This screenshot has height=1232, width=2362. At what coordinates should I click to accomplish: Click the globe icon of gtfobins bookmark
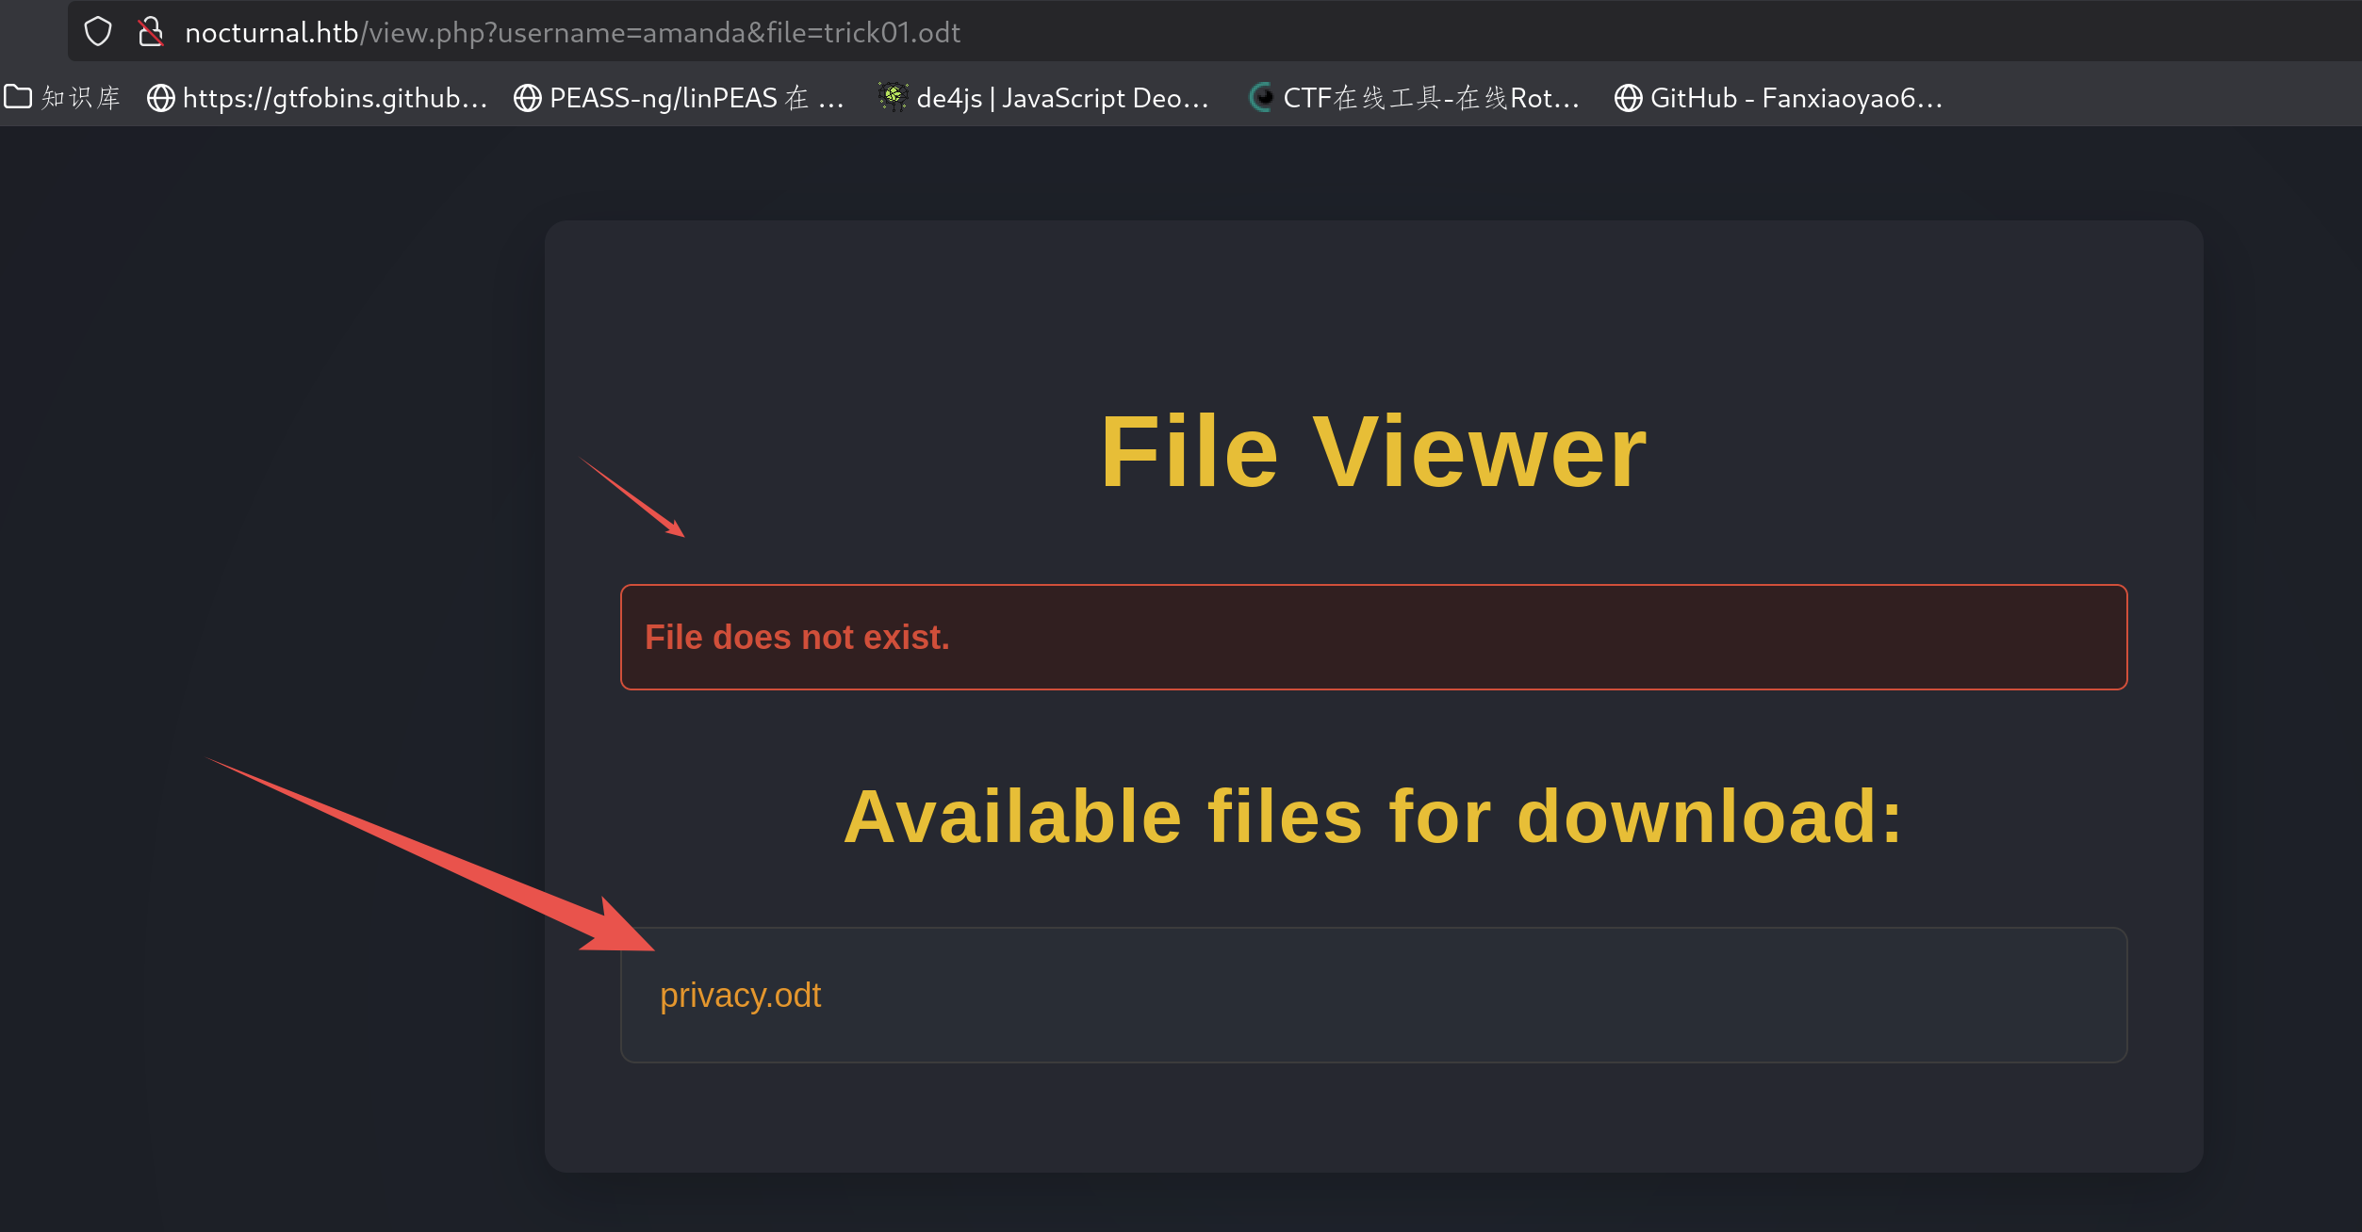pos(161,98)
